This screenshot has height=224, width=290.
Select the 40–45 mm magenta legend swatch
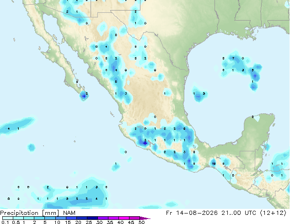pyautogui.click(x=124, y=218)
